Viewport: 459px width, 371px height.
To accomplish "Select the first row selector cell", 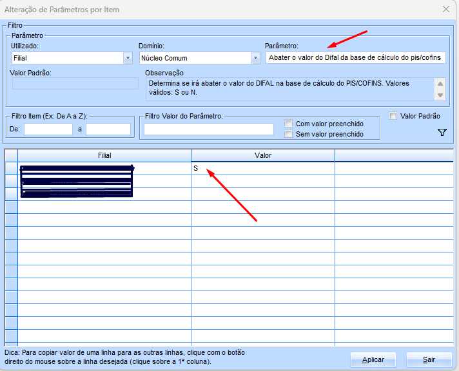I will click(11, 168).
